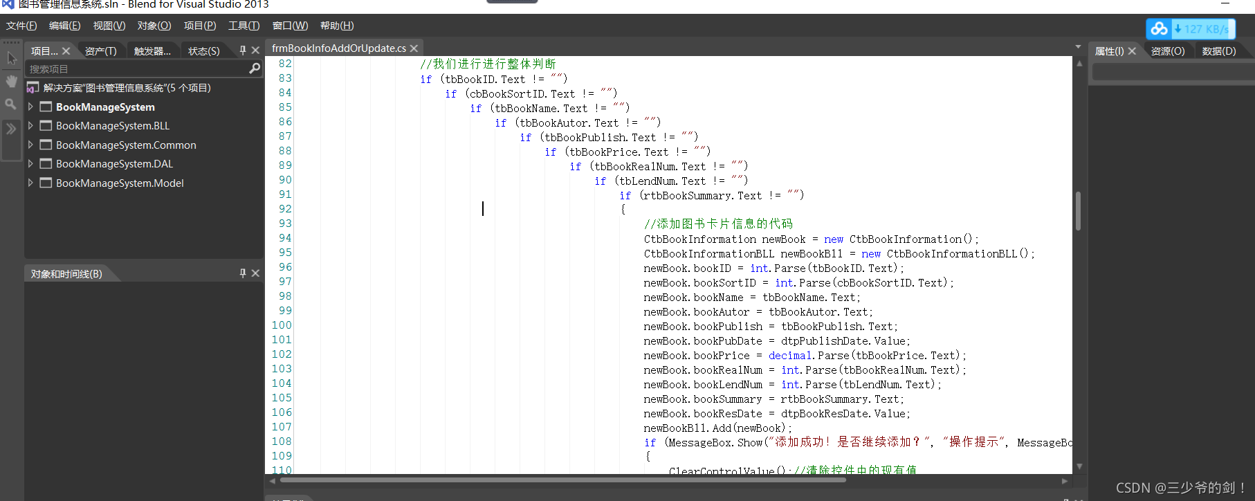Close the 对象和时间线 panel
Screen dimensions: 1255x501
(255, 273)
